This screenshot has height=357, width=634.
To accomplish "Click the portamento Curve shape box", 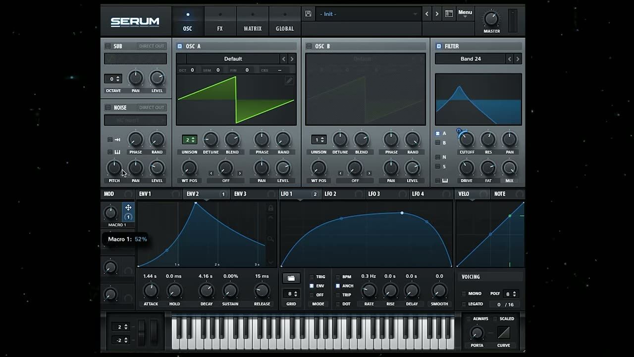I will click(x=503, y=332).
